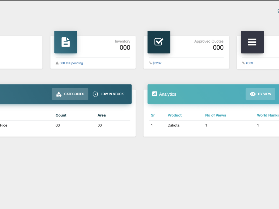Click the Analytics panel title
This screenshot has width=279, height=209.
168,94
